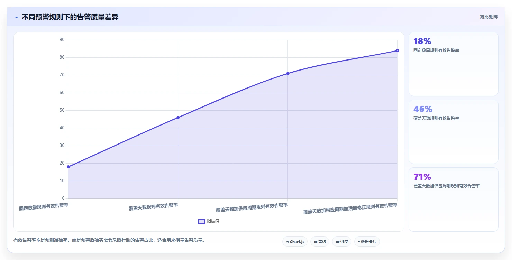Click the data point at value 18

click(x=68, y=167)
